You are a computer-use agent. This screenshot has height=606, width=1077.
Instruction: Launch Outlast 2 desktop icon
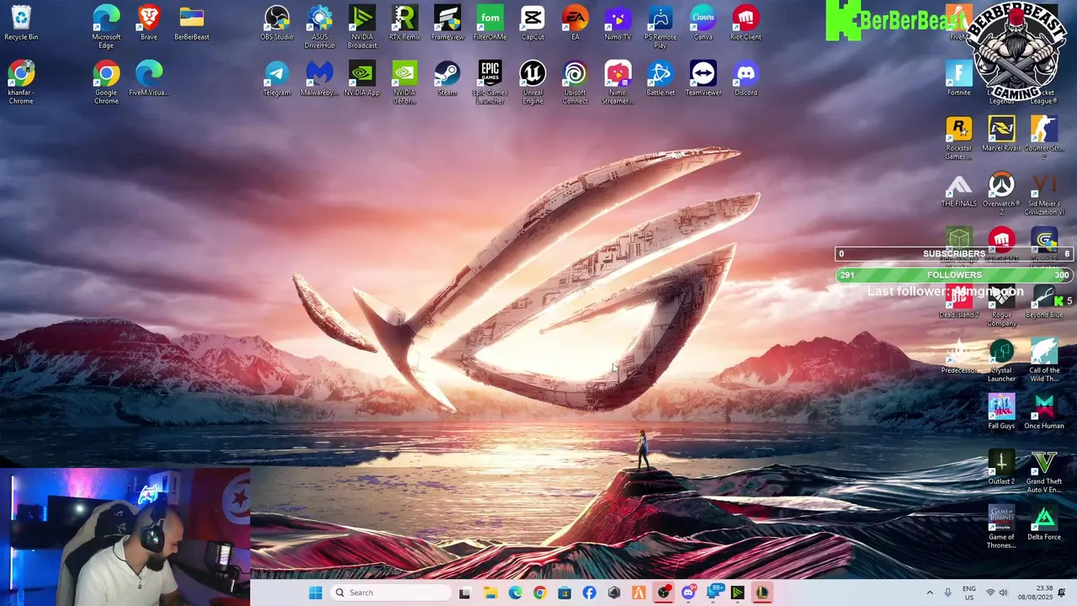(1001, 467)
